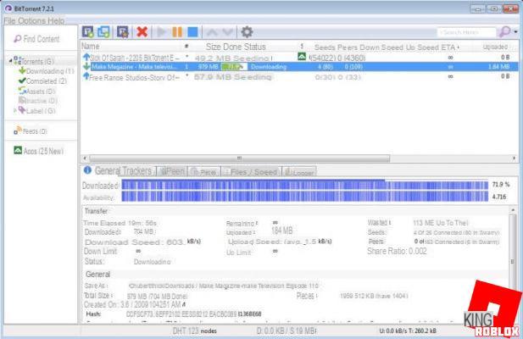
Task: Select the Free Range Studios torrent row
Action: pyautogui.click(x=299, y=77)
